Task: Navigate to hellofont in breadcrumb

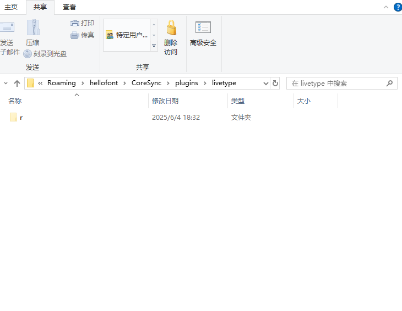Action: point(104,83)
